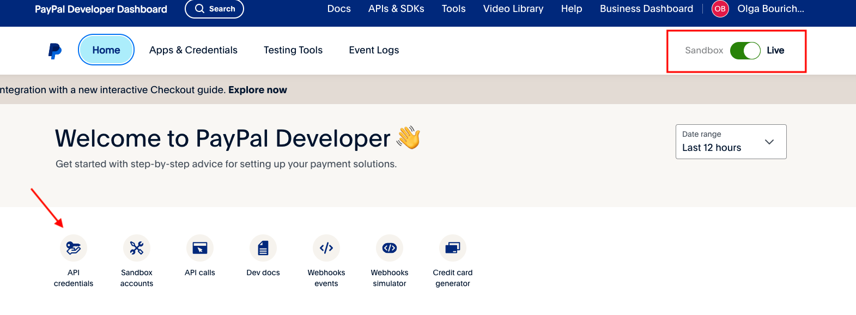Image resolution: width=856 pixels, height=315 pixels.
Task: Open the Testing Tools tab
Action: coord(293,50)
